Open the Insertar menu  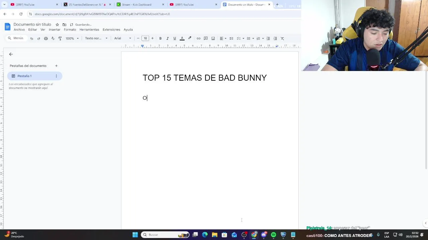click(x=55, y=30)
